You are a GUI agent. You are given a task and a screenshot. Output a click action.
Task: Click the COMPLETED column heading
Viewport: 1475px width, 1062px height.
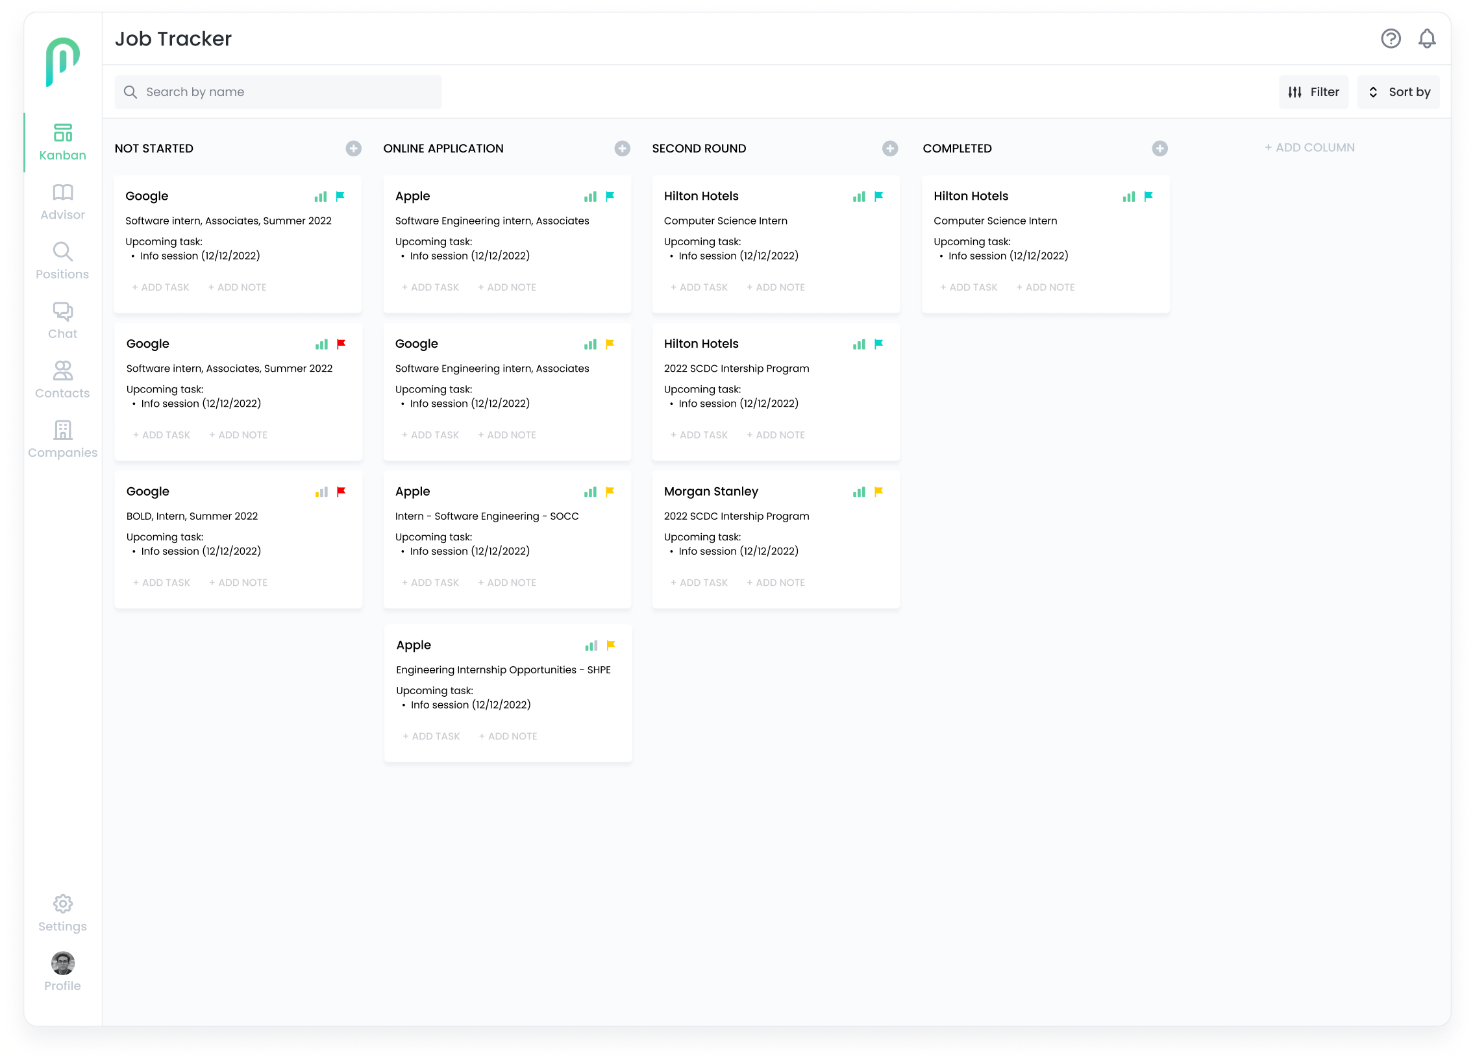coord(957,148)
